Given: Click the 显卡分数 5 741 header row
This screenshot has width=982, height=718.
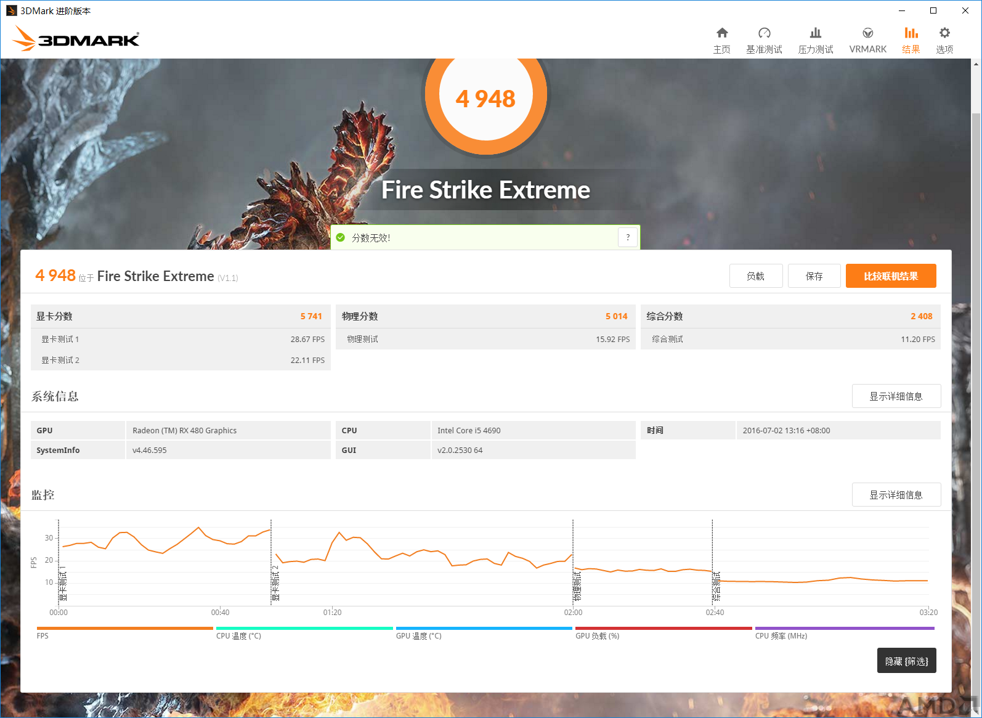Looking at the screenshot, I should click(181, 316).
